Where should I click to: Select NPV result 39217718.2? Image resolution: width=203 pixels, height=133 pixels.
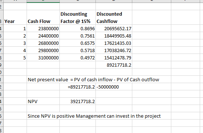(x=78, y=101)
